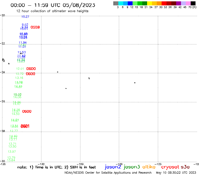Click the 13.16 wave height

tap(19, 78)
